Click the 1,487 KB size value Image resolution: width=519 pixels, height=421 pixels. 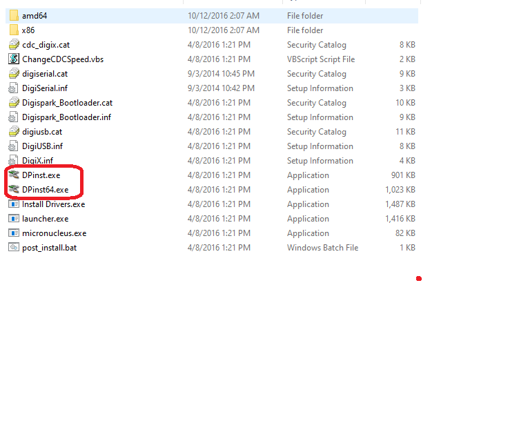pyautogui.click(x=400, y=204)
